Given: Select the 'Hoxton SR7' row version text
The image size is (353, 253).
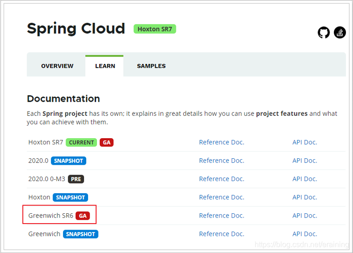Looking at the screenshot, I should (x=46, y=142).
